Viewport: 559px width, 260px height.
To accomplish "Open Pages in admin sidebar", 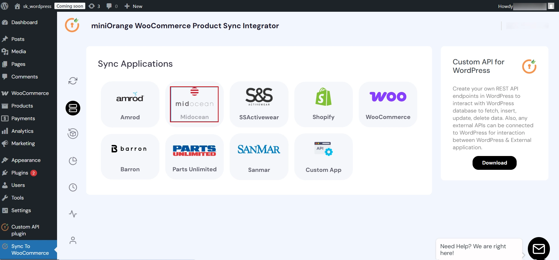I will tap(29, 64).
